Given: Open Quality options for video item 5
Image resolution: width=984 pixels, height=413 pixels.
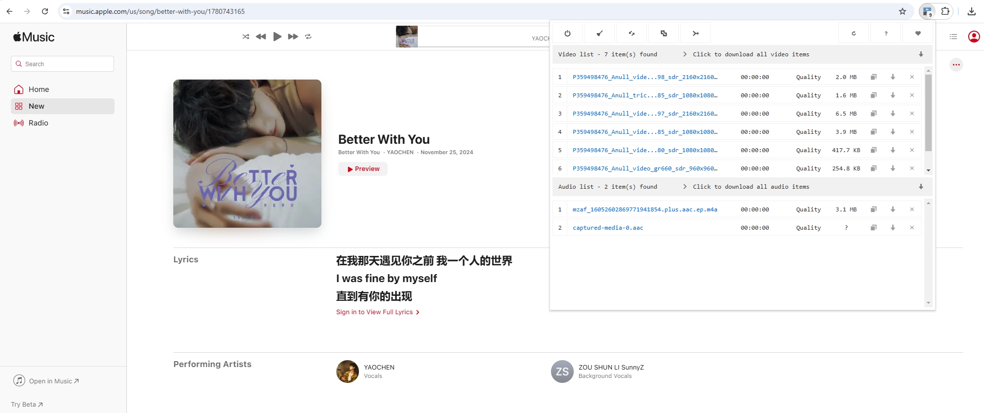Looking at the screenshot, I should coord(808,150).
